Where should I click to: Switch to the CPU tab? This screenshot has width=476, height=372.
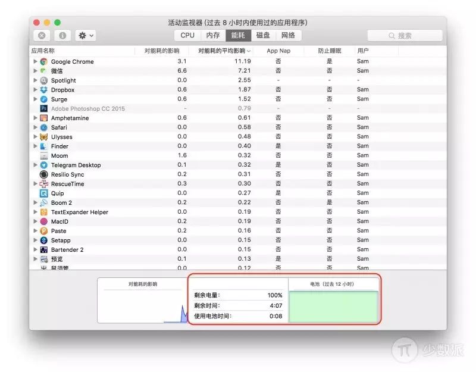tap(187, 35)
